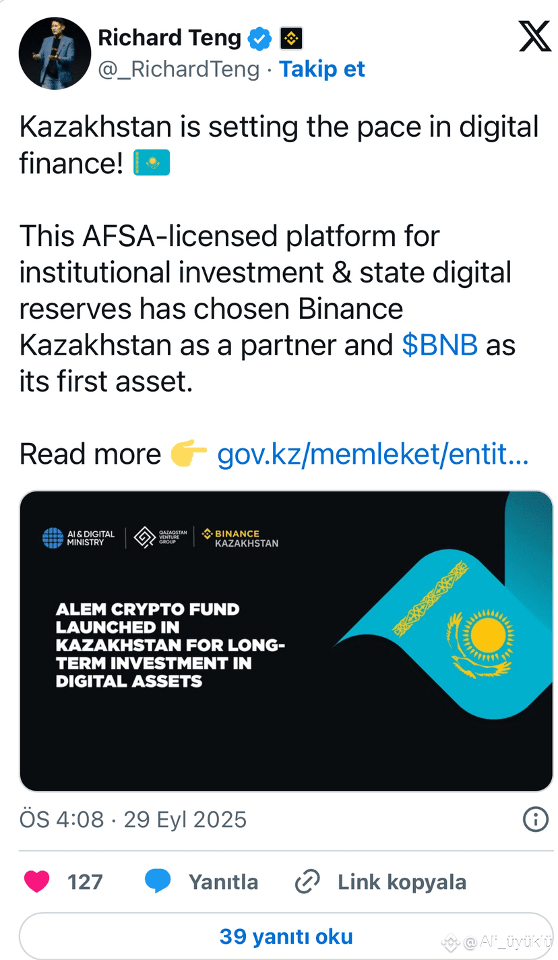
Task: Open the $BNB cashtag link
Action: [x=440, y=345]
